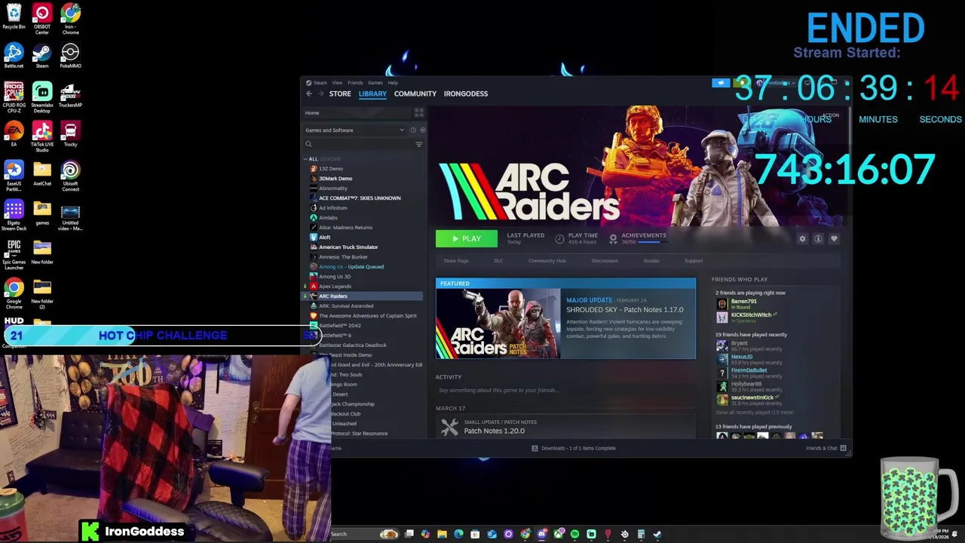This screenshot has width=965, height=543.
Task: Open the Games and Software dropdown
Action: [x=354, y=130]
